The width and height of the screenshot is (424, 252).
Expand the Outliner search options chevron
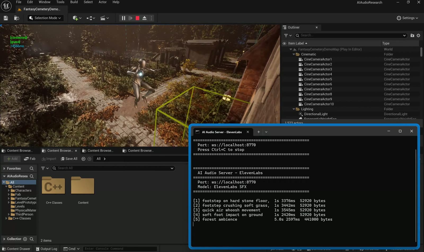[x=404, y=35]
